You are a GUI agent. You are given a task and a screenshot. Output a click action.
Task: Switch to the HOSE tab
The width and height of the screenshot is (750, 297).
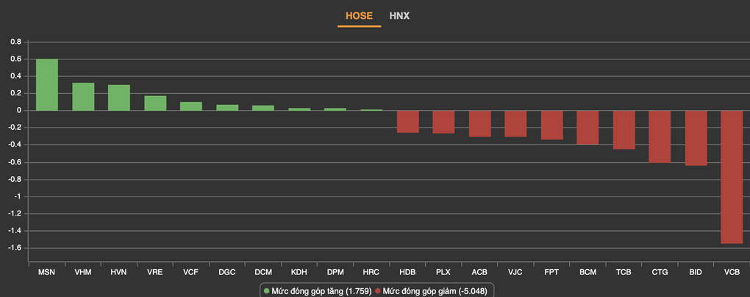(x=360, y=16)
